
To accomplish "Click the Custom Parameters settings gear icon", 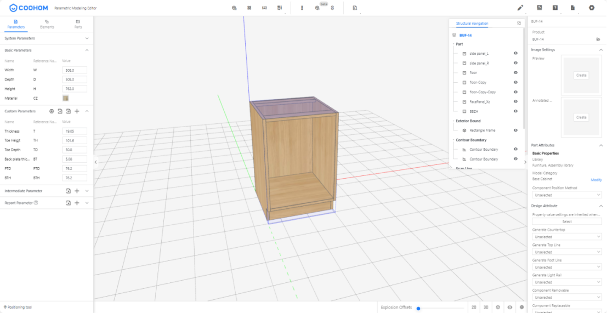I will 52,111.
